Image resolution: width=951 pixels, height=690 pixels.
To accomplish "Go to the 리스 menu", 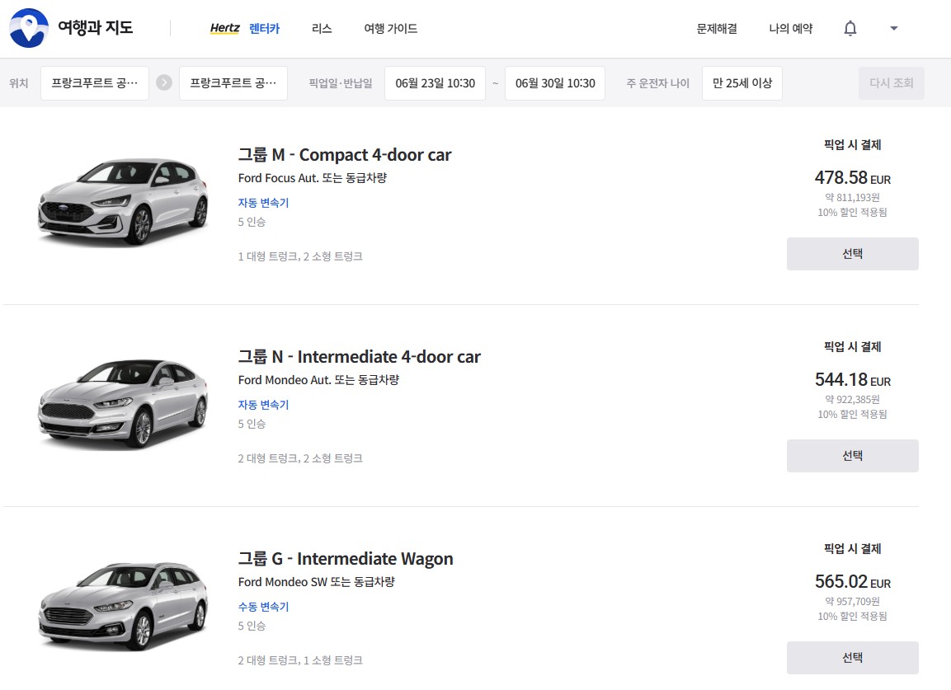I will (322, 28).
